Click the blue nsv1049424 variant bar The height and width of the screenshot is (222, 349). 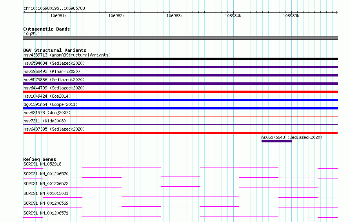(180, 100)
